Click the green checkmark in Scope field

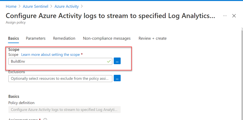pyautogui.click(x=109, y=61)
